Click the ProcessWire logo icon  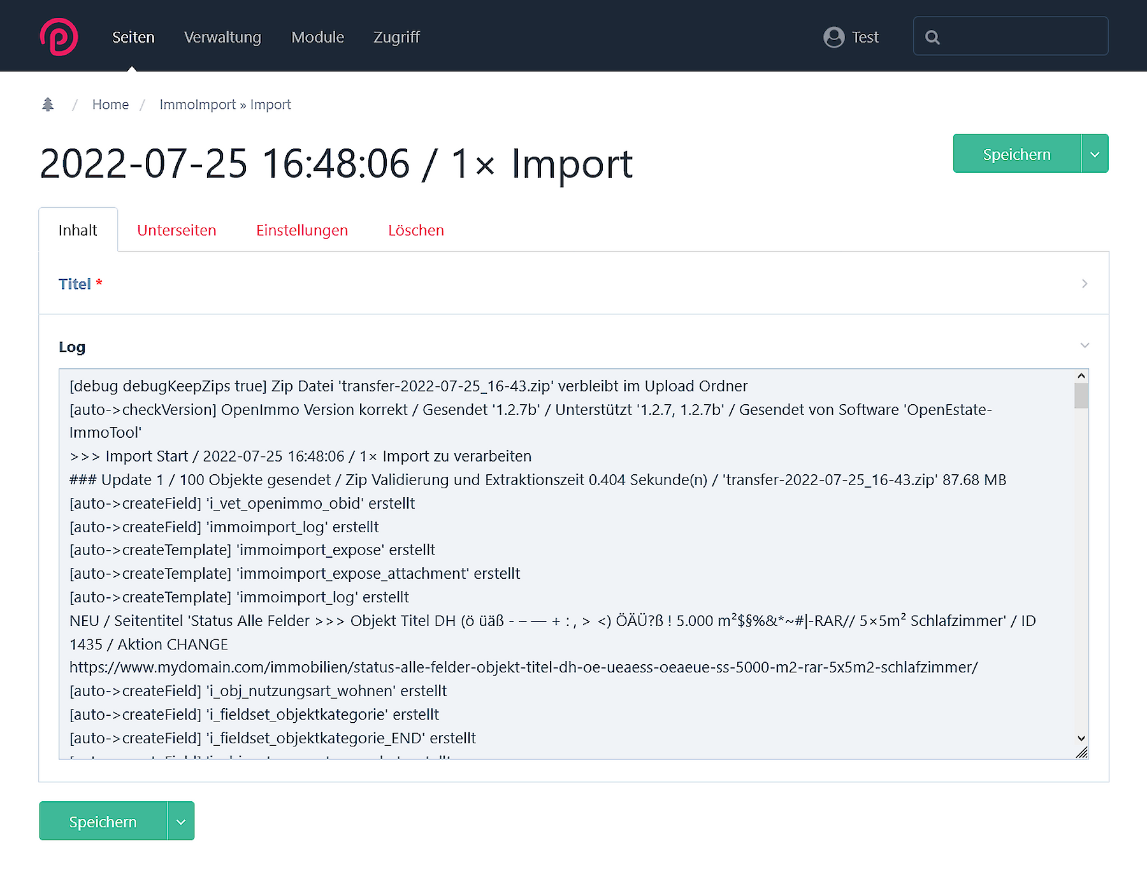59,37
